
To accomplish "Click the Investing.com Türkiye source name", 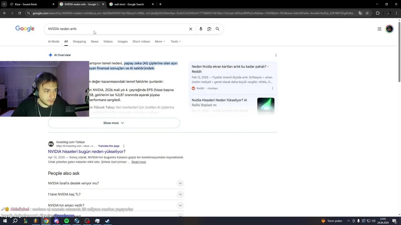I will click(x=70, y=142).
